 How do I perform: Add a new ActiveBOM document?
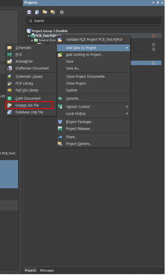pyautogui.click(x=24, y=61)
